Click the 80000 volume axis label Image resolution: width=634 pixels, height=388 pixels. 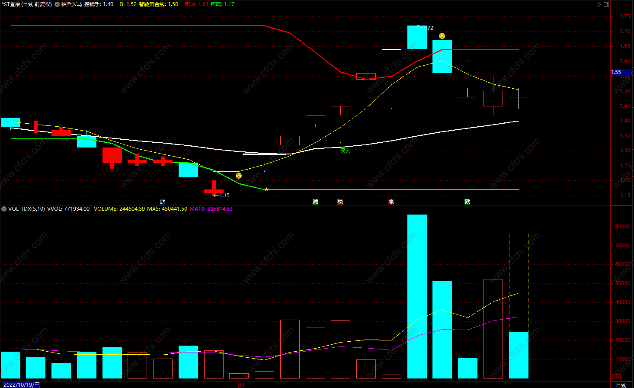tap(623, 227)
